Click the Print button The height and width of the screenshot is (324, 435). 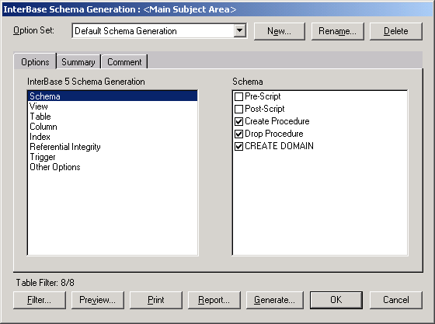[x=156, y=300]
